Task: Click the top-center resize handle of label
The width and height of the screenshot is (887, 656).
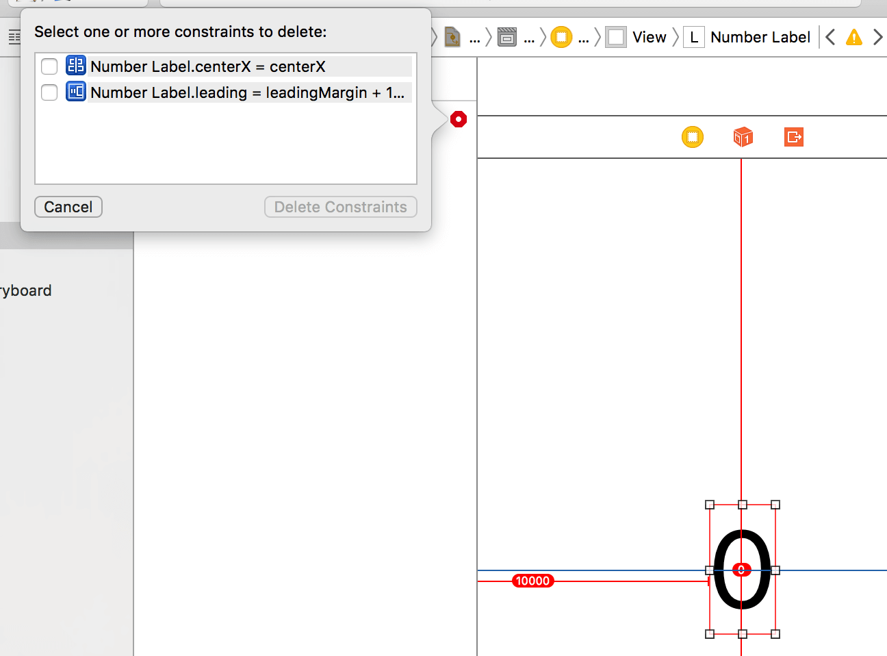Action: [743, 505]
